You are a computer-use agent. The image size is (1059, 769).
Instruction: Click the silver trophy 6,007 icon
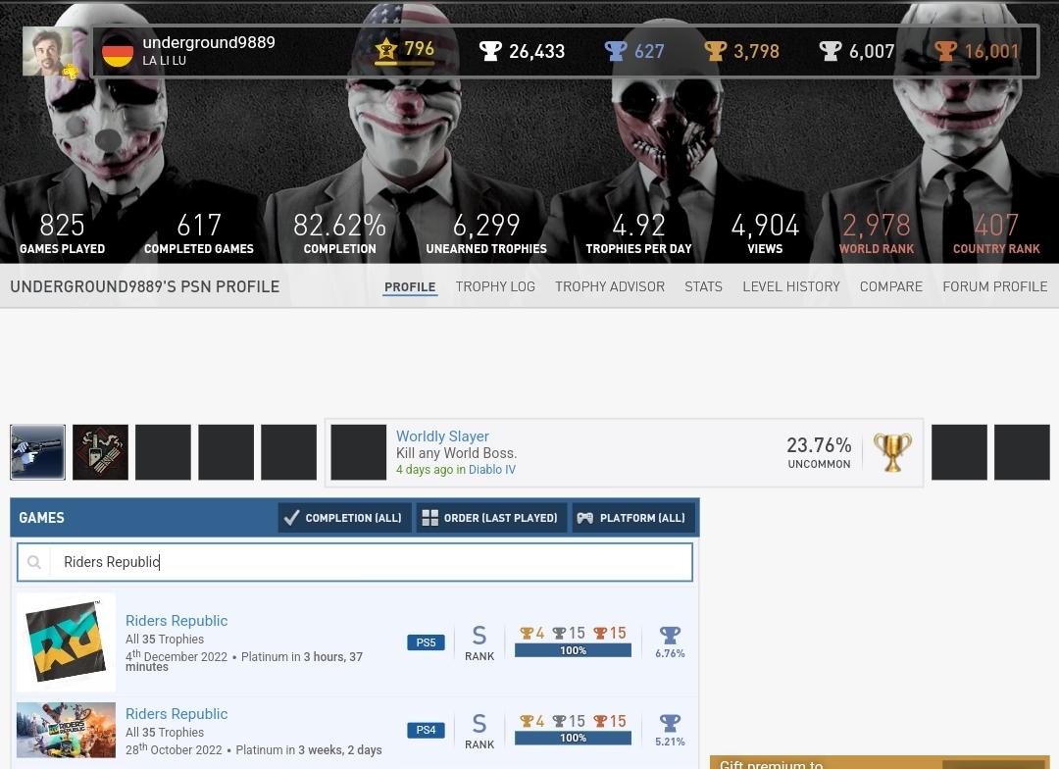(831, 51)
